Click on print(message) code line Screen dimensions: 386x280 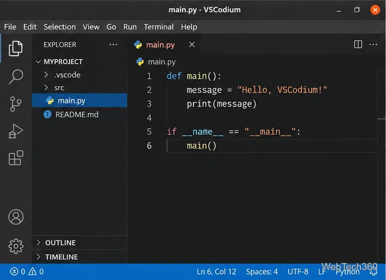tap(222, 104)
